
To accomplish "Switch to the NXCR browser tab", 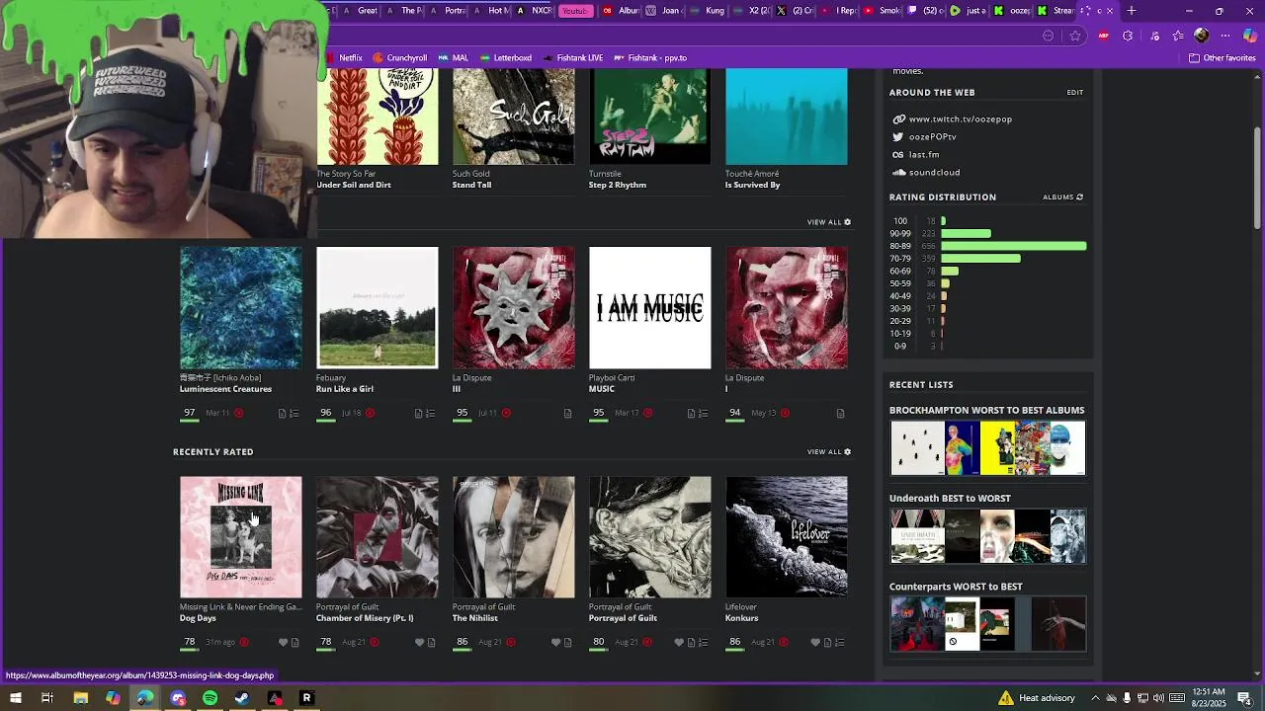I will [x=535, y=11].
